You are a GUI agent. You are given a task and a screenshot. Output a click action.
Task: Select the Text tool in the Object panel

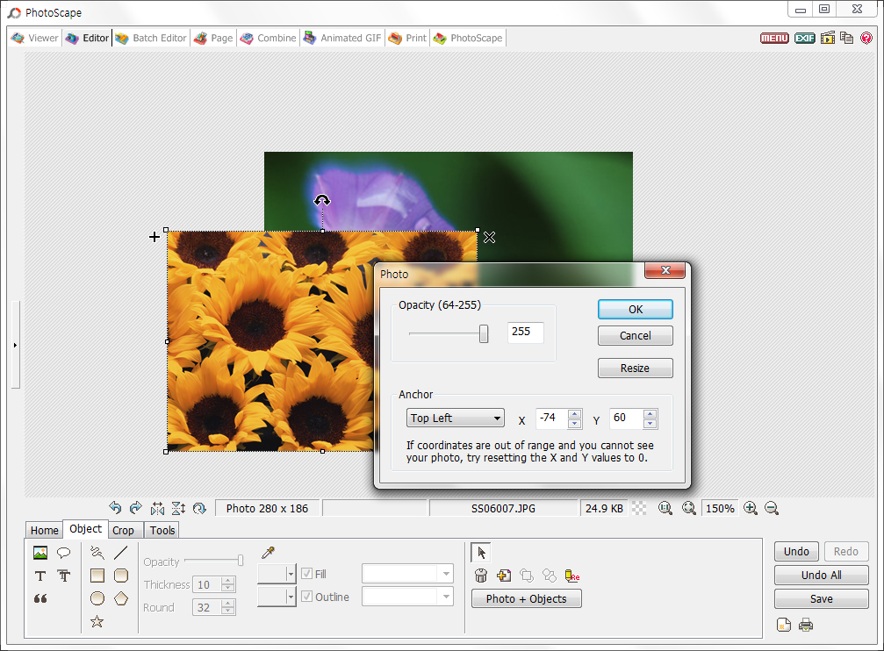point(40,575)
